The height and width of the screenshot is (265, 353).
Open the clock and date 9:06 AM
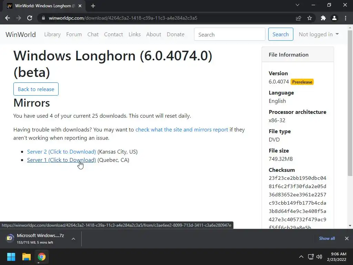click(x=337, y=257)
